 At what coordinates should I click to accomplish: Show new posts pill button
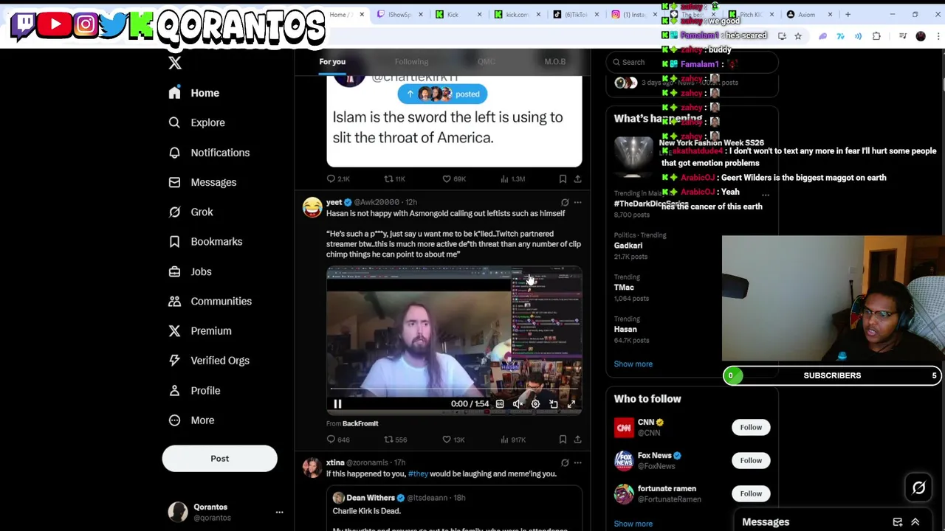(x=442, y=94)
